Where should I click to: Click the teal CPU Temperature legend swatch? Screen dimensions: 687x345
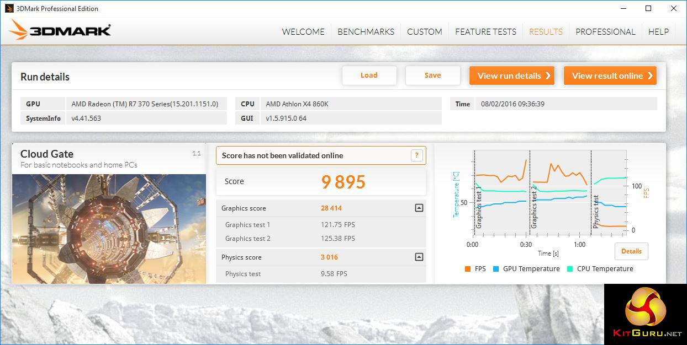[x=570, y=269]
